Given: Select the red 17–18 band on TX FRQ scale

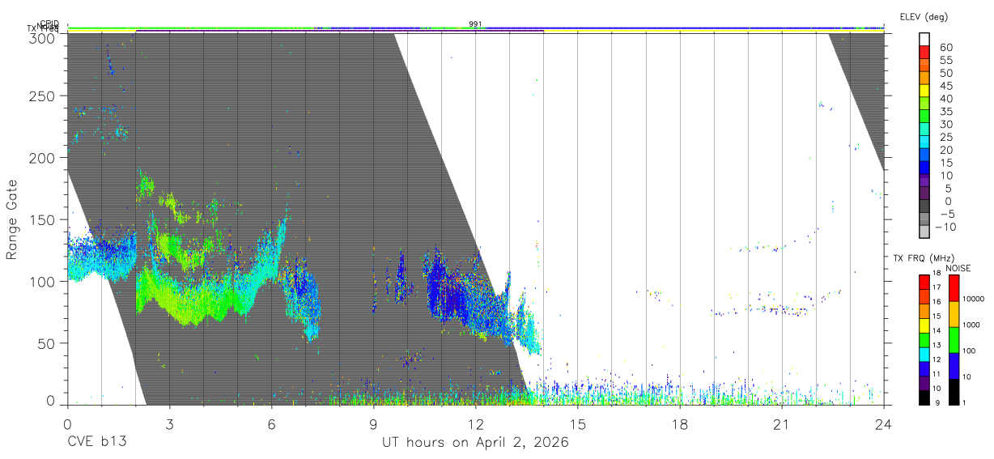Looking at the screenshot, I should 924,281.
